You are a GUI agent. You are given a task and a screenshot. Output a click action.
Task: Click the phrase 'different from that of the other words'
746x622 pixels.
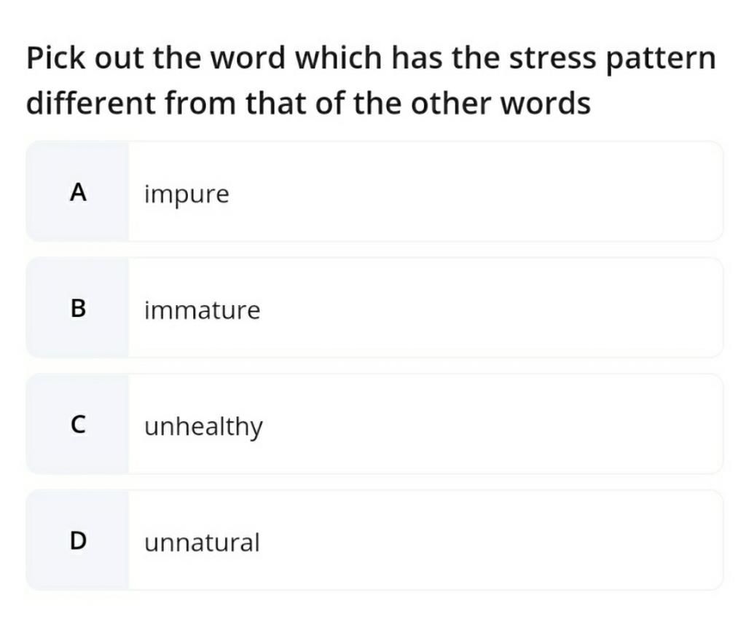308,103
